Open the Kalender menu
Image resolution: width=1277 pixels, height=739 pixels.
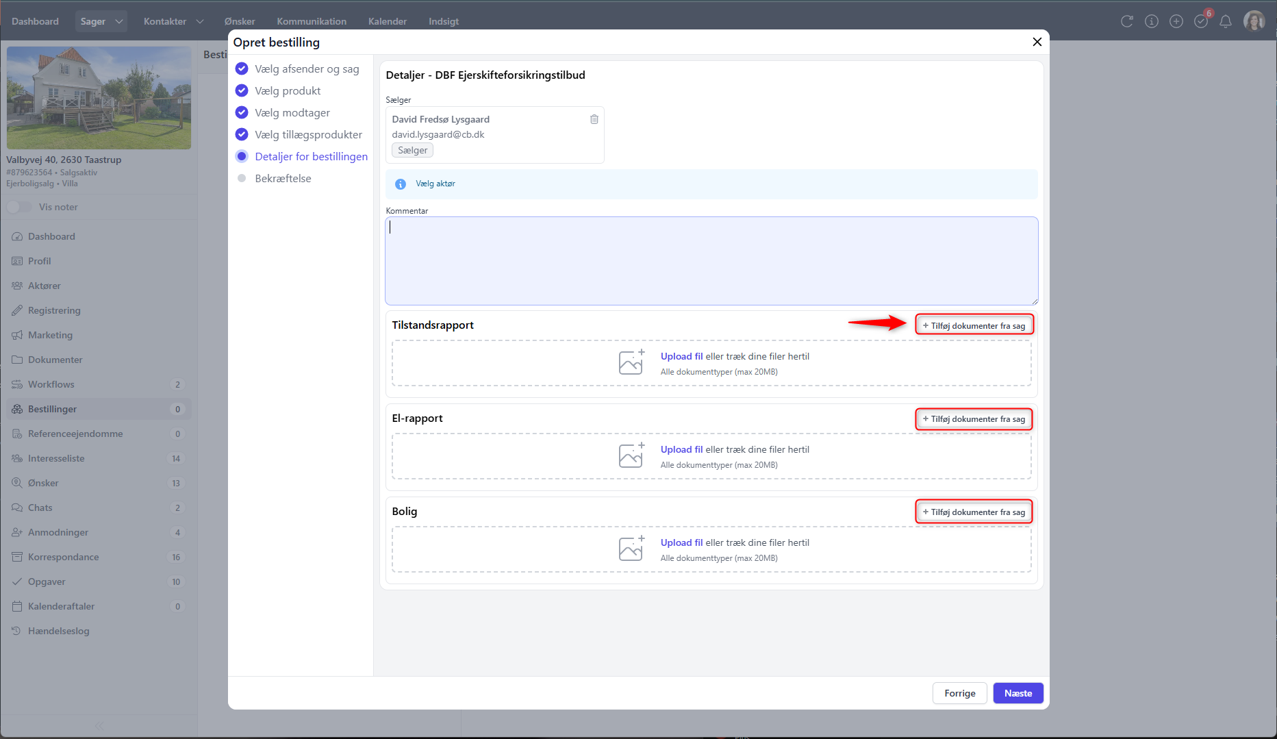tap(387, 21)
